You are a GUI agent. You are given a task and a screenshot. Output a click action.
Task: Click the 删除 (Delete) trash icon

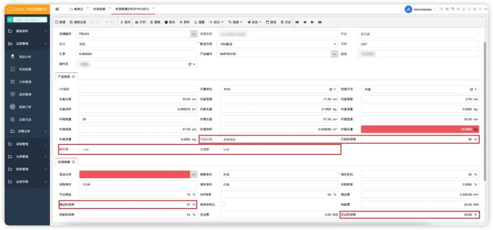coord(155,22)
